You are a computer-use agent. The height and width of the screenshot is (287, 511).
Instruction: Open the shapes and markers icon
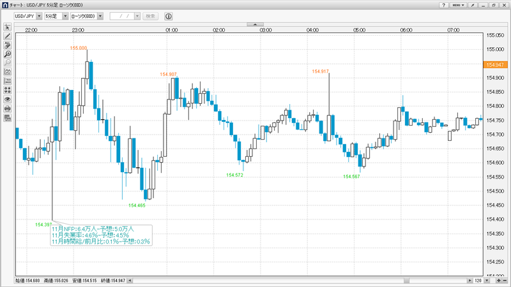(7, 90)
